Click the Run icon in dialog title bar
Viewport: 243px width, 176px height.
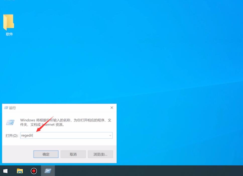(6, 108)
